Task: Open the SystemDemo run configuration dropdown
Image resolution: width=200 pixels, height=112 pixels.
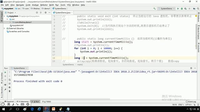Action: point(166,8)
